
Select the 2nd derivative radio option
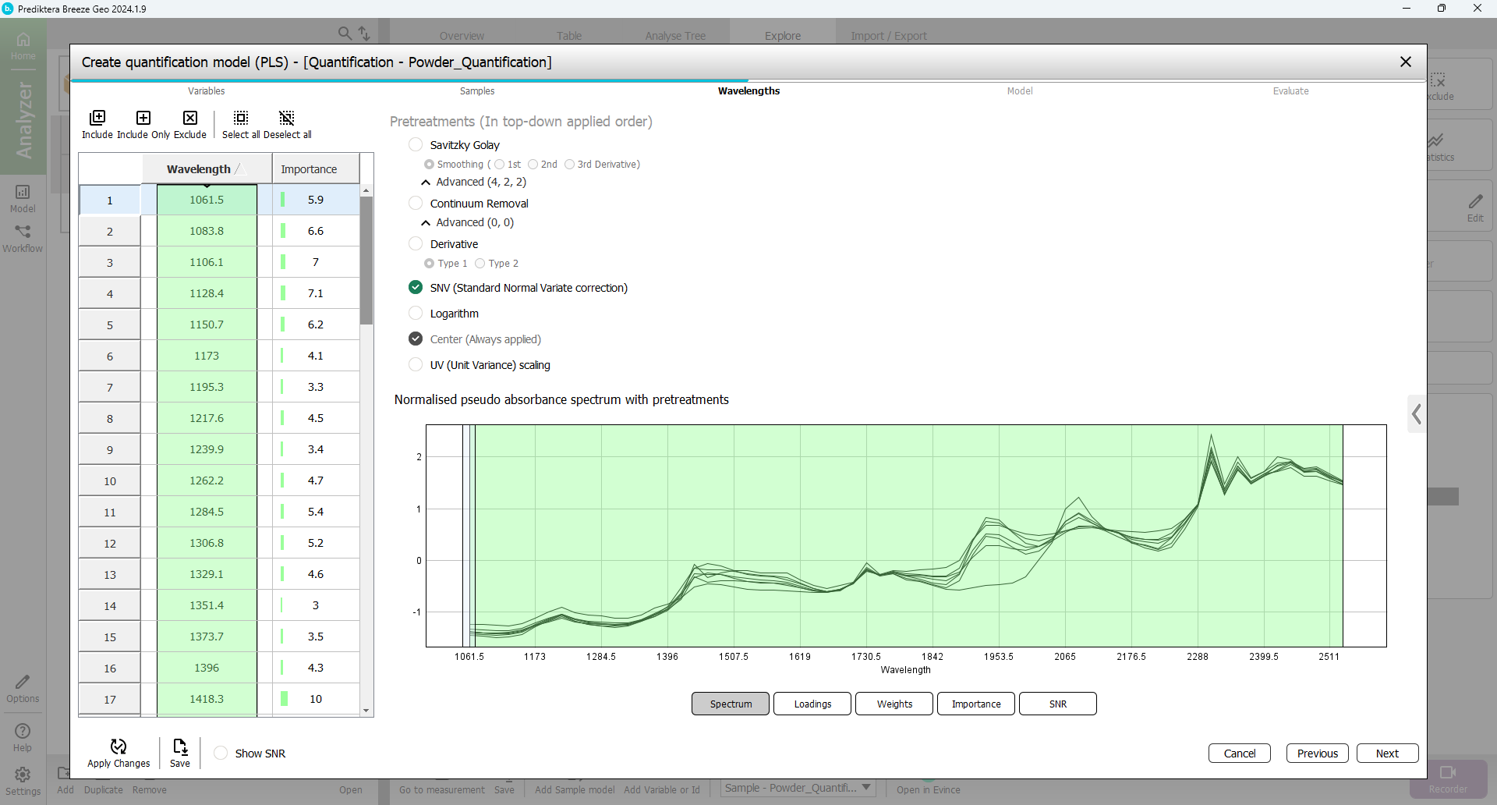click(533, 165)
